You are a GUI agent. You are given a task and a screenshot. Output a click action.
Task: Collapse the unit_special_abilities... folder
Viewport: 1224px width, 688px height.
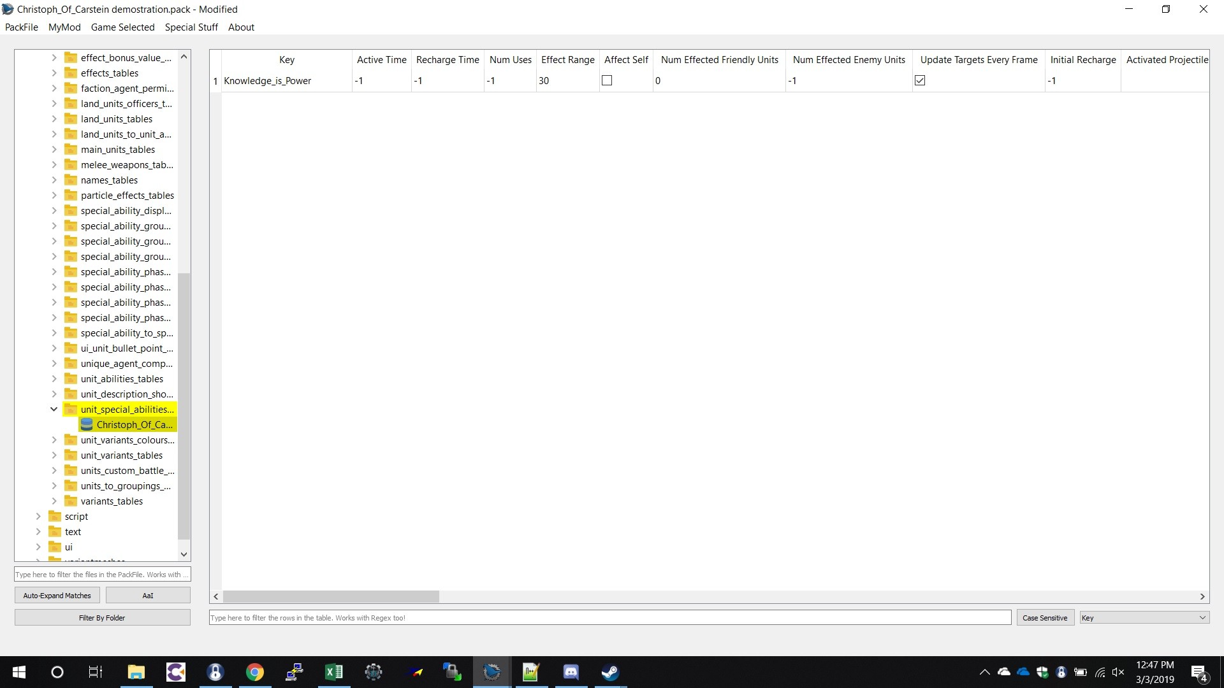(x=53, y=409)
